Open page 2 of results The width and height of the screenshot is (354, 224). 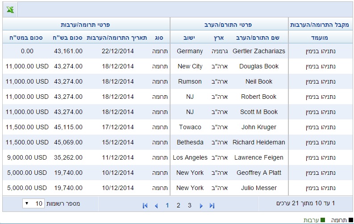click(179, 205)
